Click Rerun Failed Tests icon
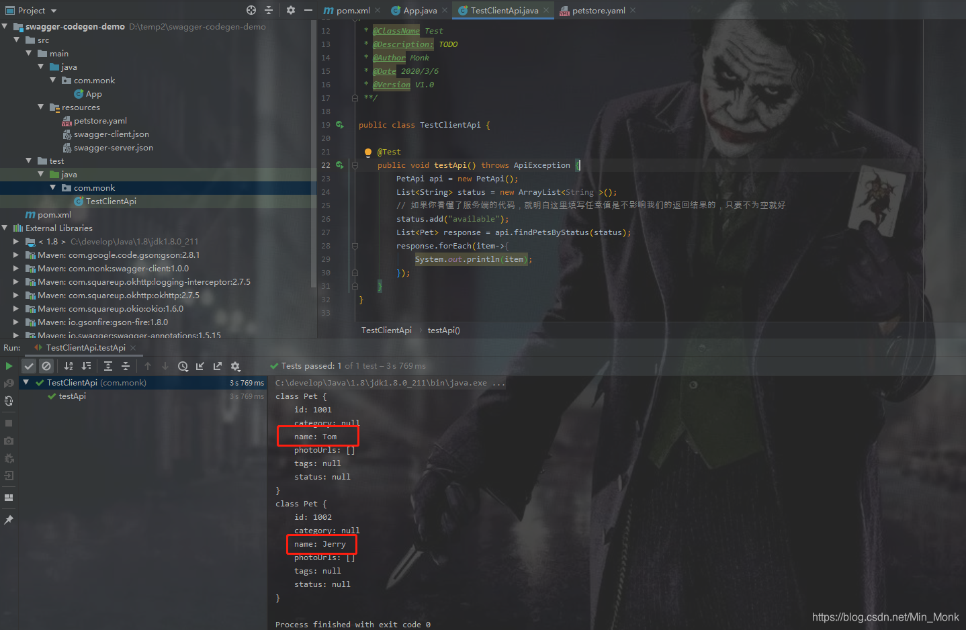 9,383
